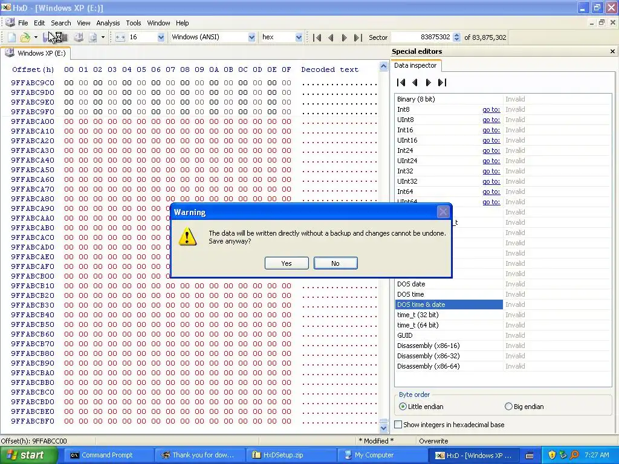Click the 'go to:' link for UInt24
Viewport: 619px width, 464px height.
pyautogui.click(x=491, y=161)
